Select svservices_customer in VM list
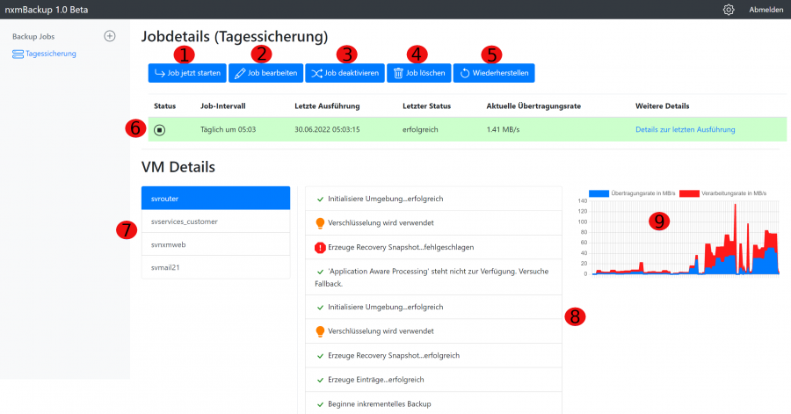Viewport: 791px width, 414px height. (215, 222)
